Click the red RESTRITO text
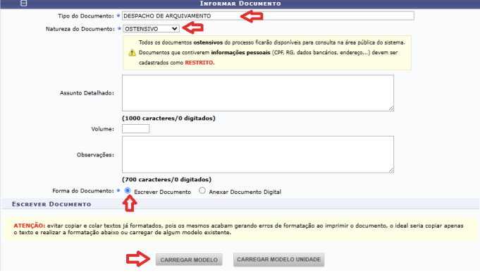Screen dimensions: 480x273 click(x=199, y=63)
